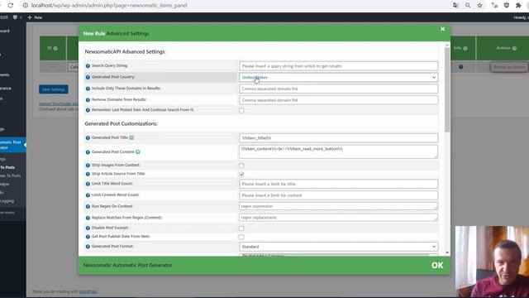The height and width of the screenshot is (298, 529).
Task: Enable Disable Post Excerpt checkbox
Action: click(x=241, y=228)
